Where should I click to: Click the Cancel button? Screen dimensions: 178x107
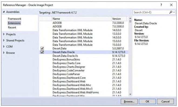pyautogui.click(x=165, y=101)
